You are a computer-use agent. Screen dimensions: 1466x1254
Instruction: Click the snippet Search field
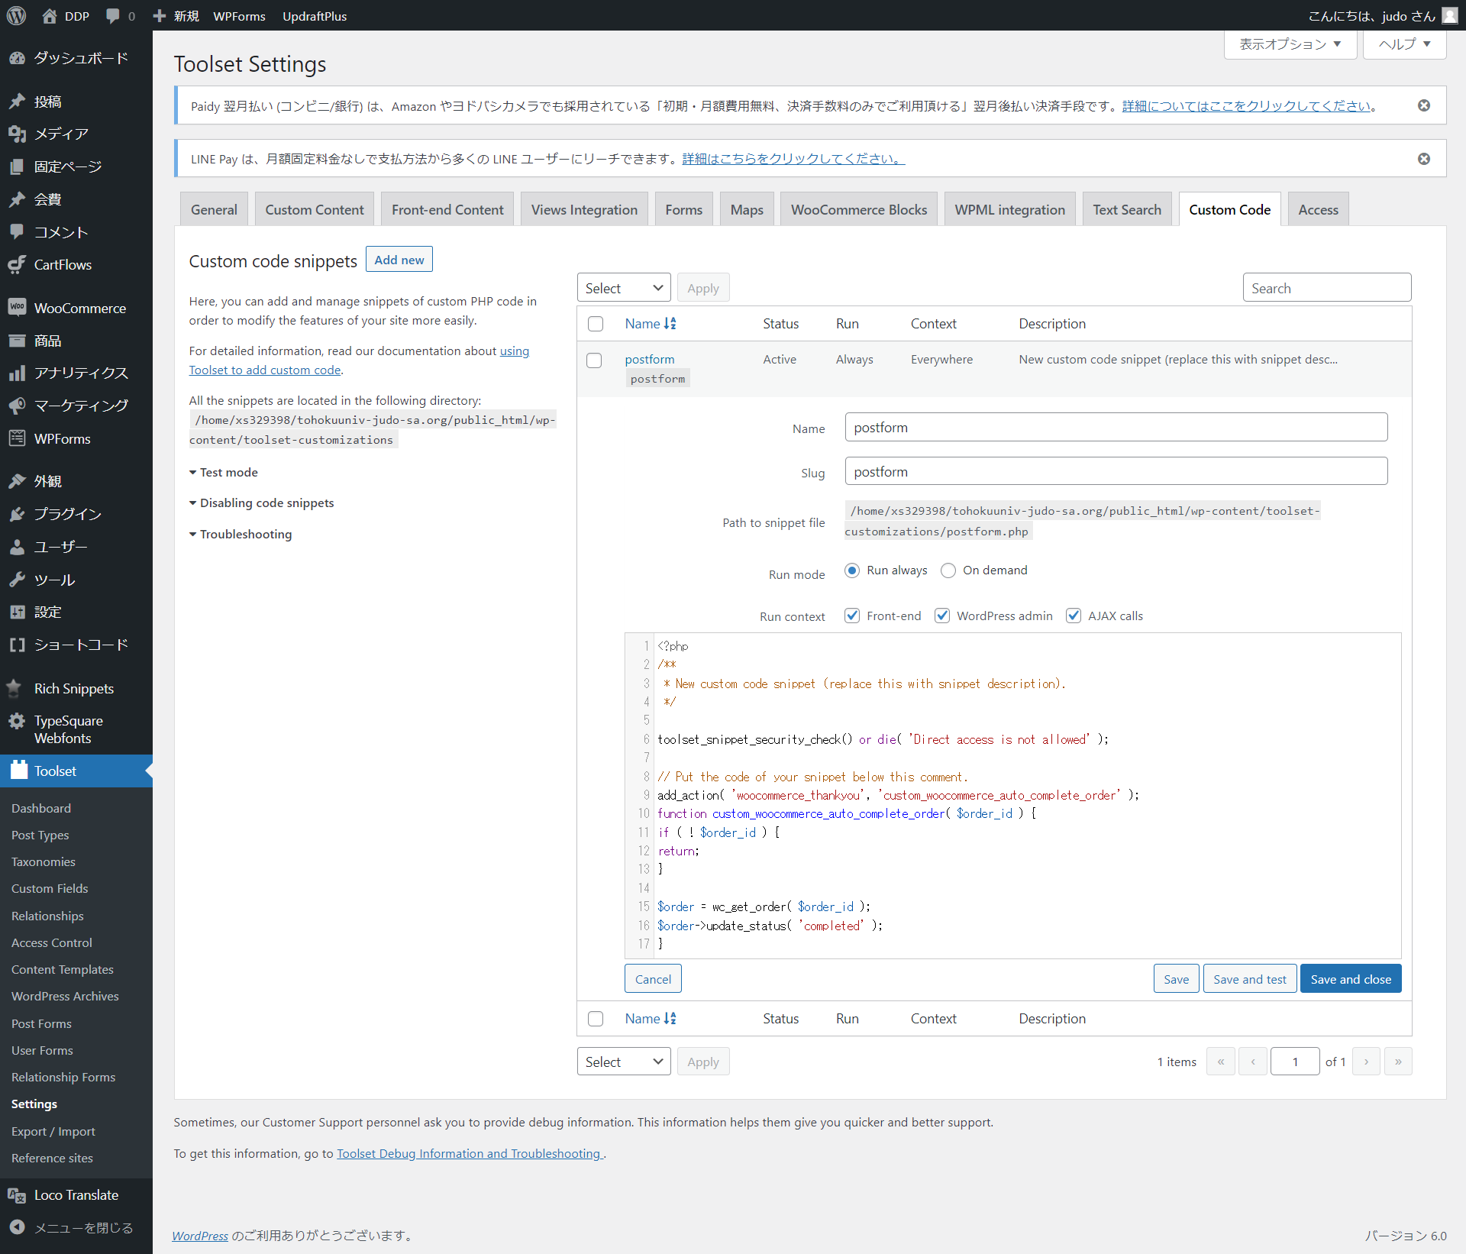pyautogui.click(x=1327, y=288)
